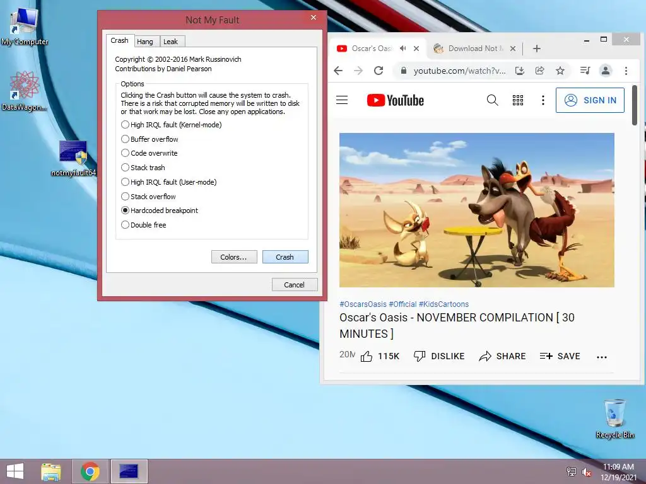Open the Colors... dialog button
This screenshot has height=484, width=646.
point(234,257)
